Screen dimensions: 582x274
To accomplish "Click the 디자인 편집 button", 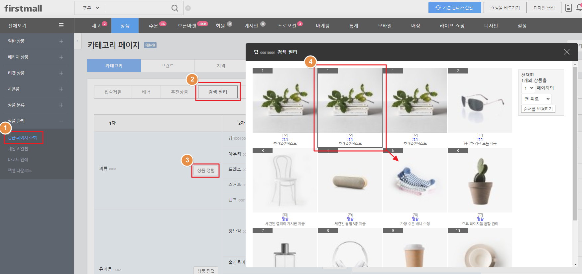I will (544, 8).
